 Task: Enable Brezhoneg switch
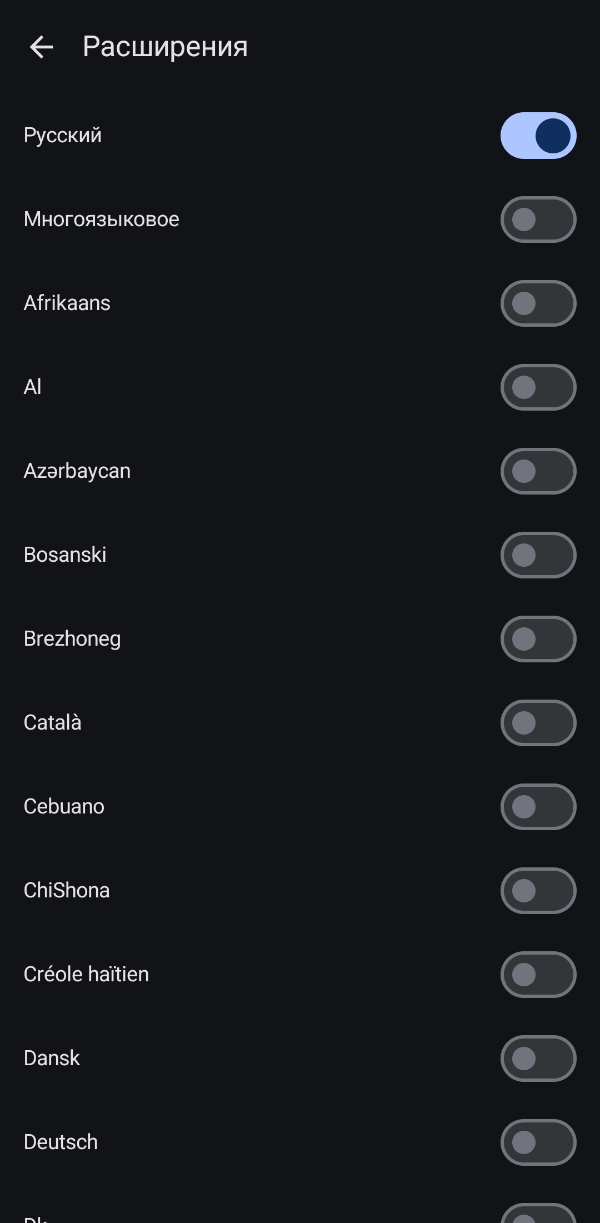538,639
